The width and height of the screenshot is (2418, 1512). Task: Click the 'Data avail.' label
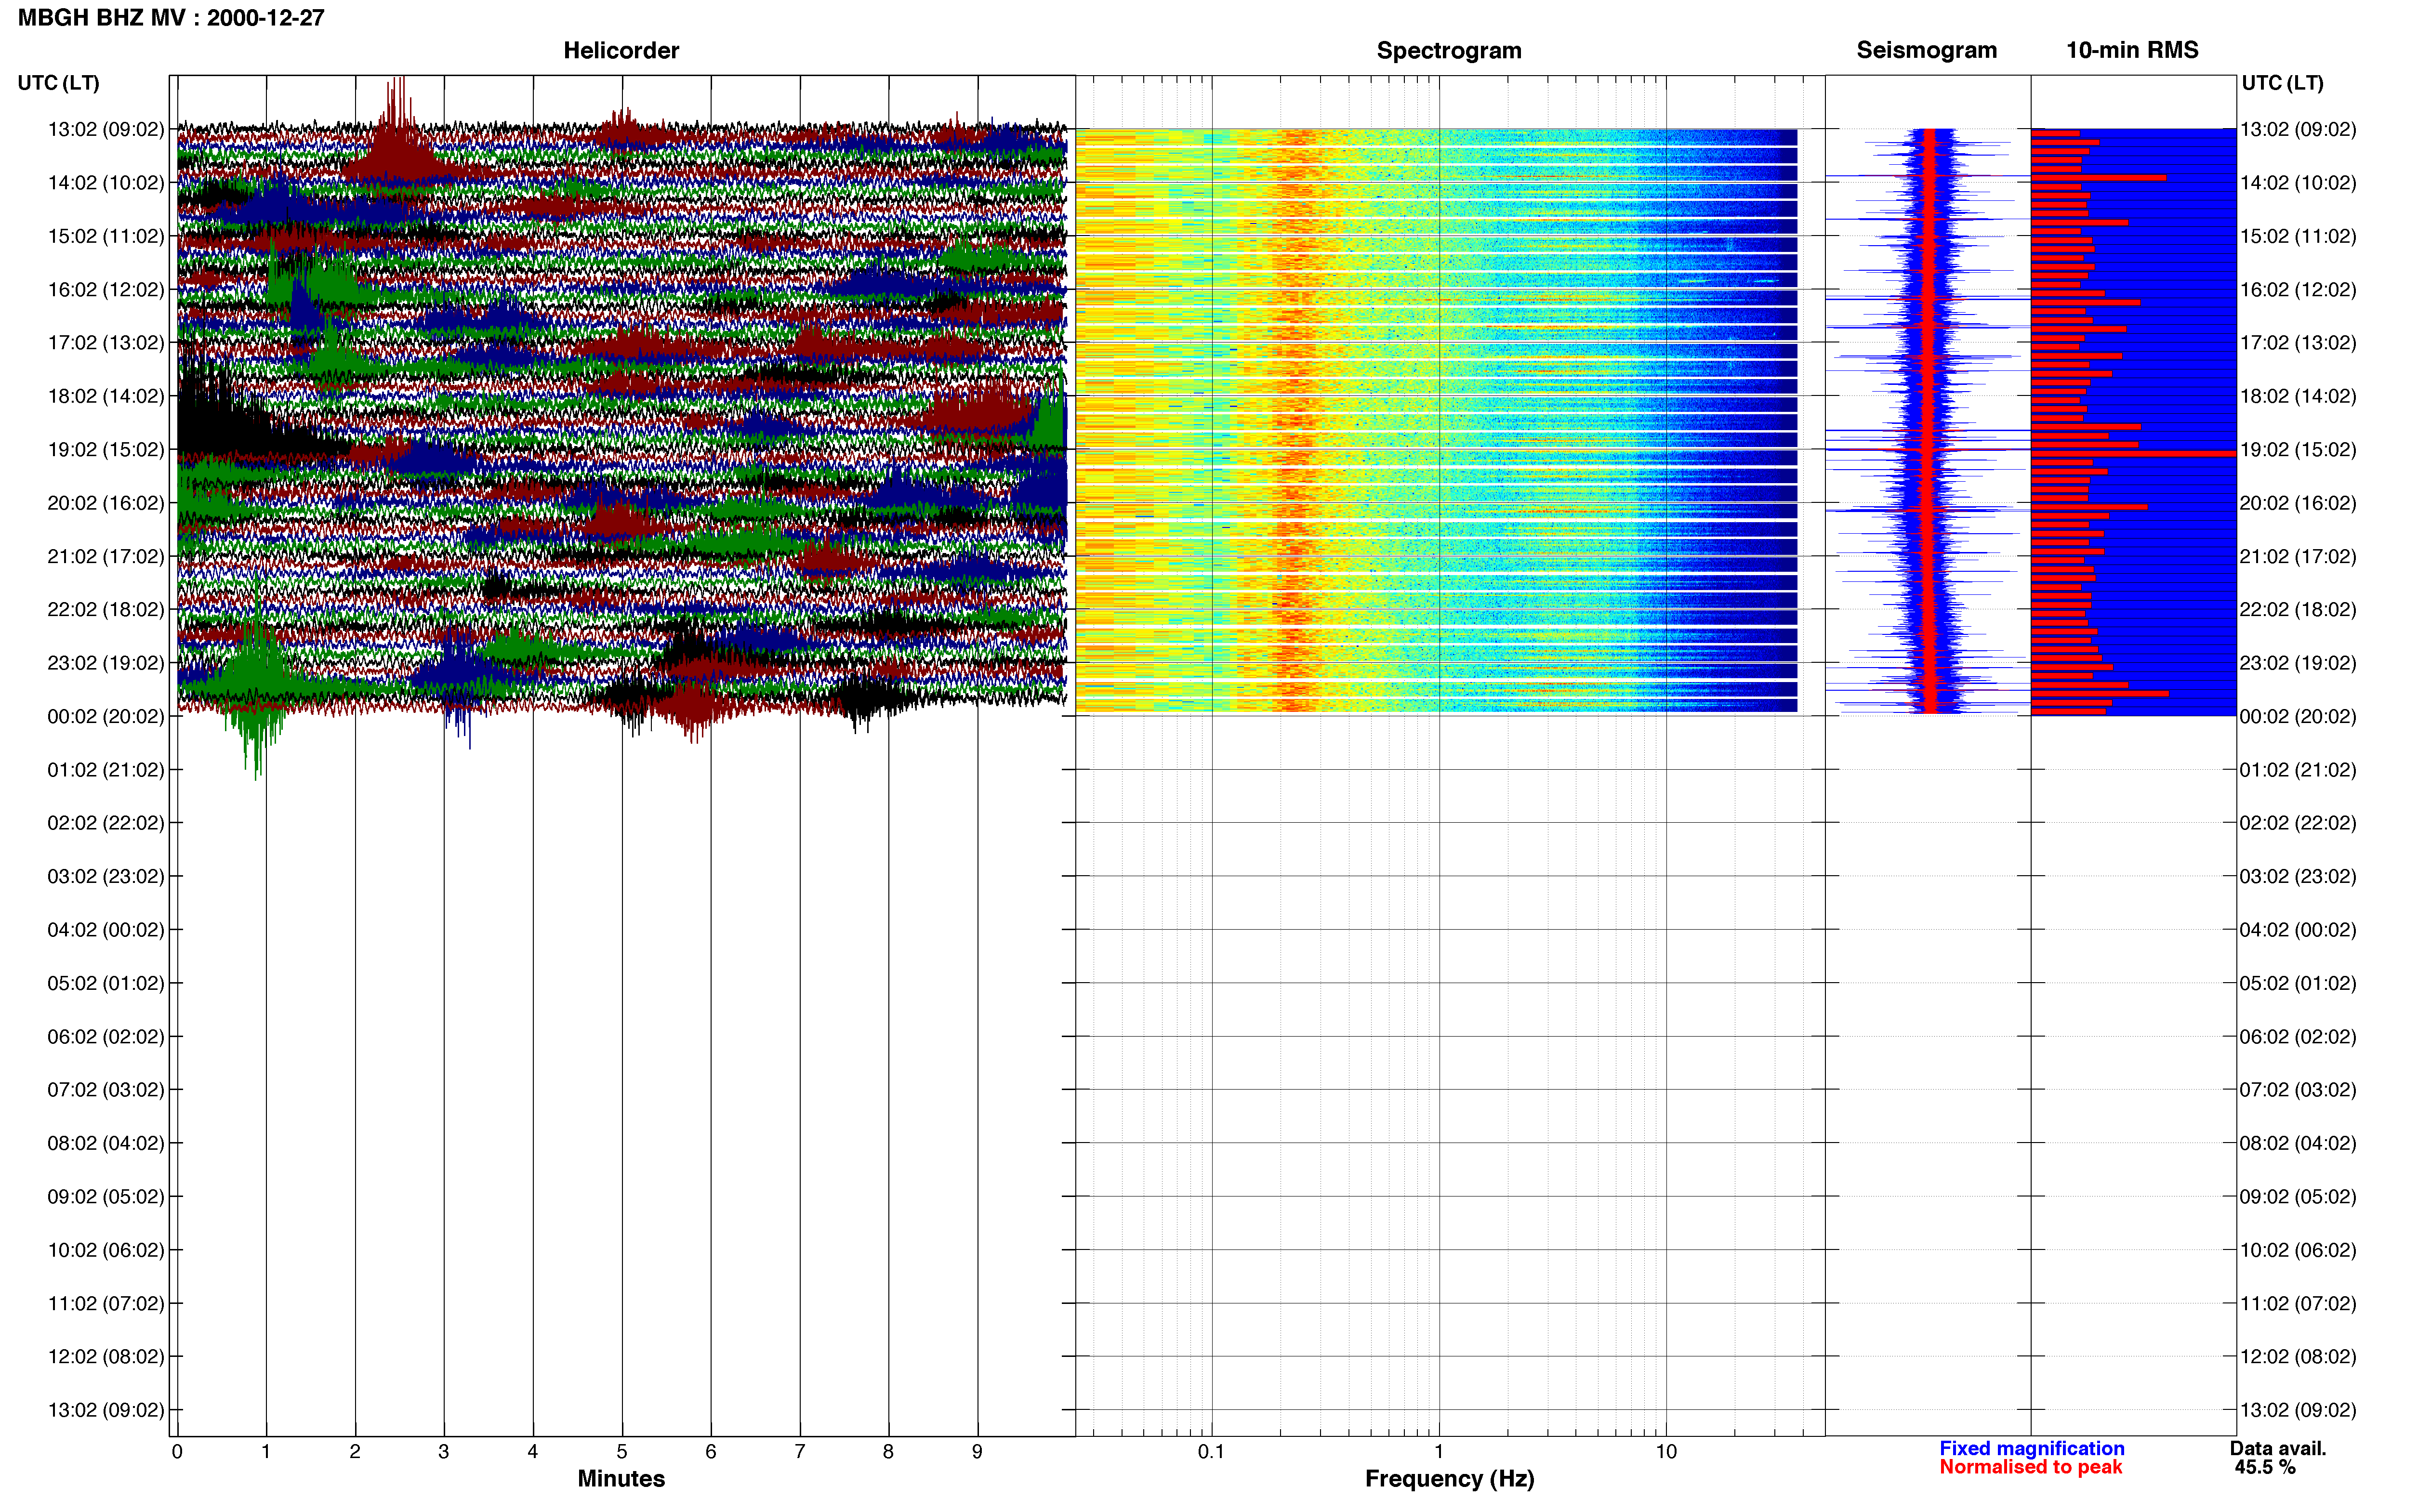coord(2279,1449)
